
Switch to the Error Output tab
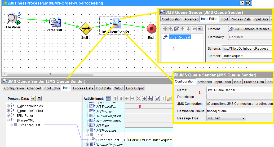pyautogui.click(x=135, y=88)
